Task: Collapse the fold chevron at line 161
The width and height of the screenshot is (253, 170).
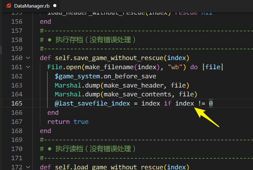Action: point(28,67)
